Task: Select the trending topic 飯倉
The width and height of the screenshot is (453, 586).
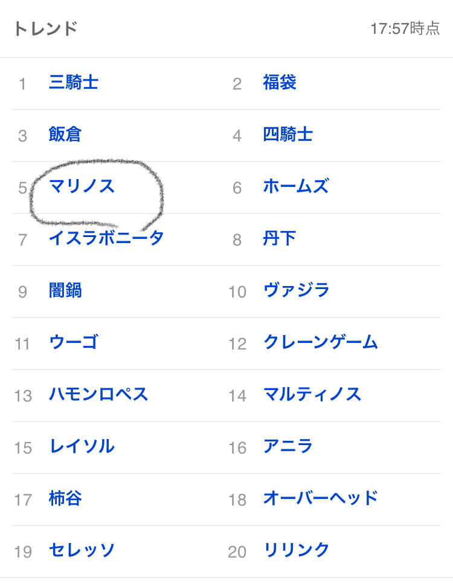Action: coord(65,134)
